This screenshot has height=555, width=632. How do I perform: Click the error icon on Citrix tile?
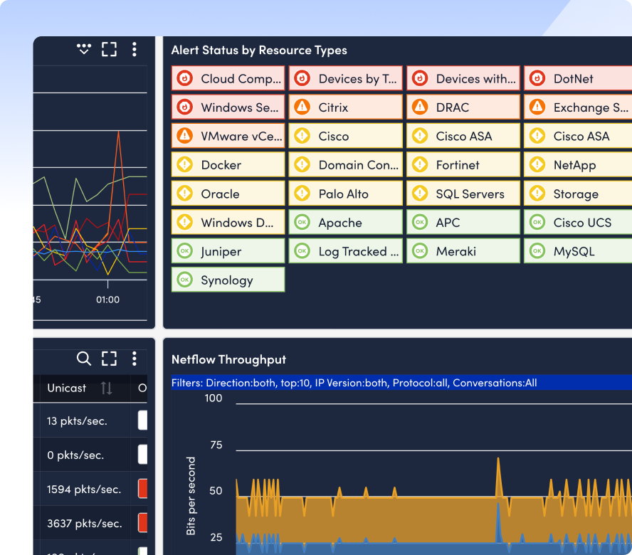302,107
